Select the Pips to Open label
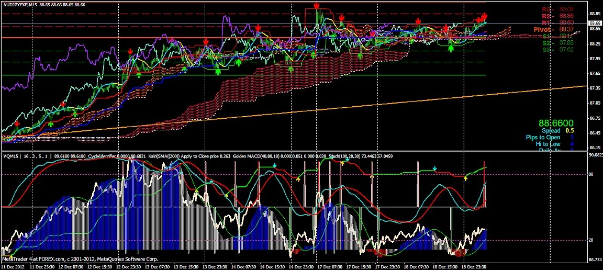603x270 pixels. coord(543,138)
